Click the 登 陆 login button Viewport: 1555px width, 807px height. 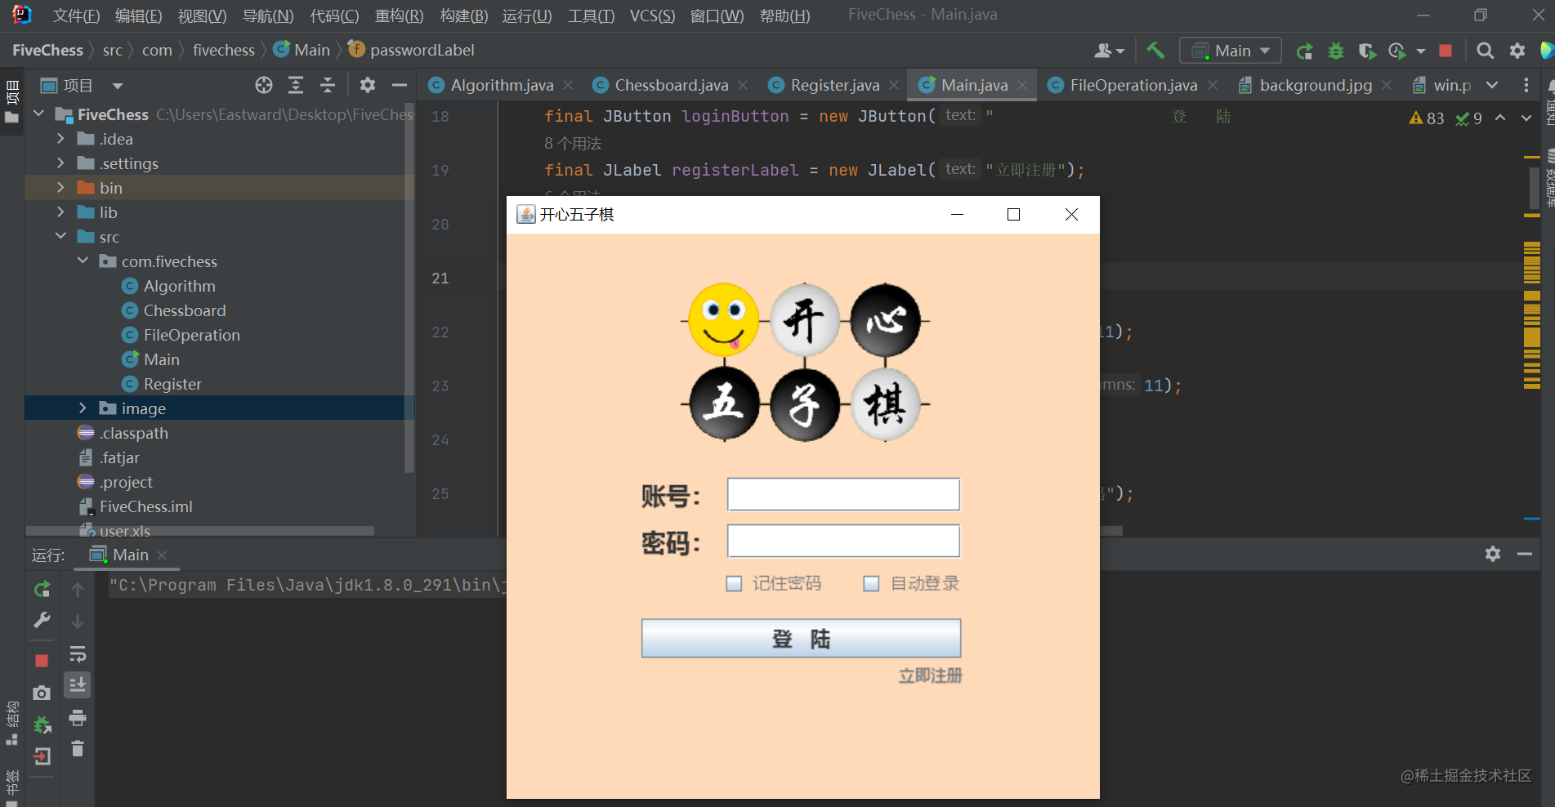[x=801, y=639]
